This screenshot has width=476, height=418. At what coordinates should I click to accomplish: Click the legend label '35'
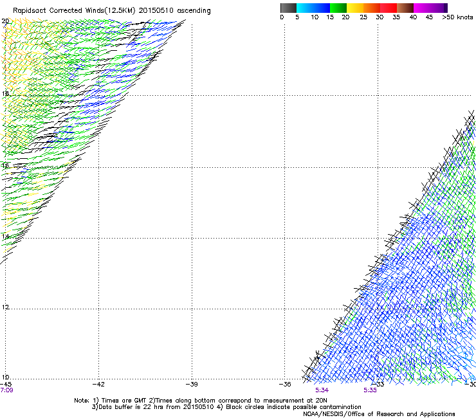396,17
